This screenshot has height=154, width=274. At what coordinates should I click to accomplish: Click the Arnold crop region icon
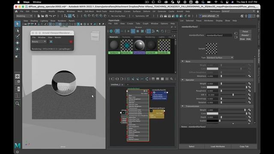point(51,41)
